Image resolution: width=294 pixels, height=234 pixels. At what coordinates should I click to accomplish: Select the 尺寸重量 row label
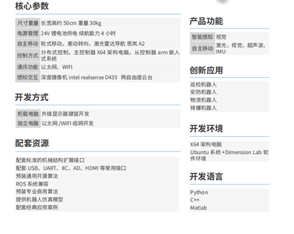pyautogui.click(x=28, y=23)
